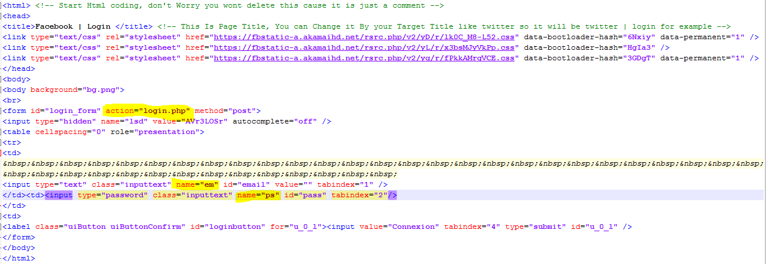
Task: Click the highlighted purple <input tag
Action: tap(59, 195)
